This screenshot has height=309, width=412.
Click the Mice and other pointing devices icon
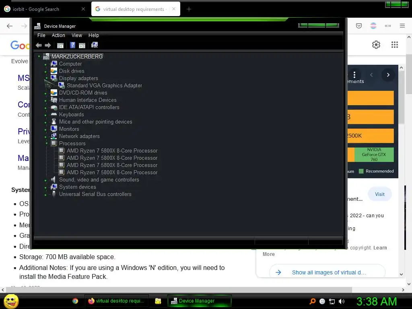[x=54, y=122]
